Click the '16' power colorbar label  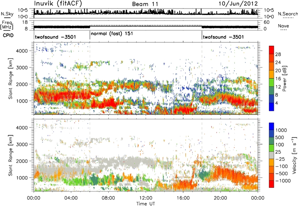(x=278, y=79)
